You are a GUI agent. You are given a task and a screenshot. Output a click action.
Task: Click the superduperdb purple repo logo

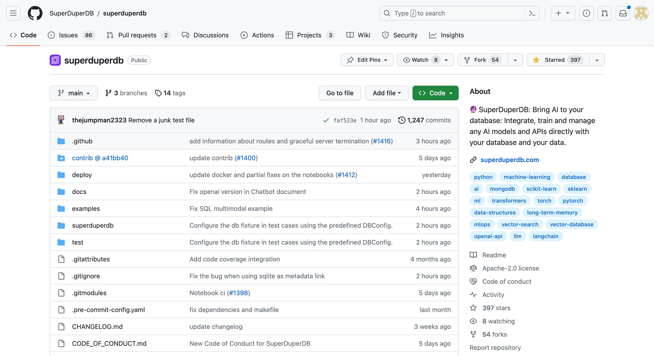click(55, 60)
